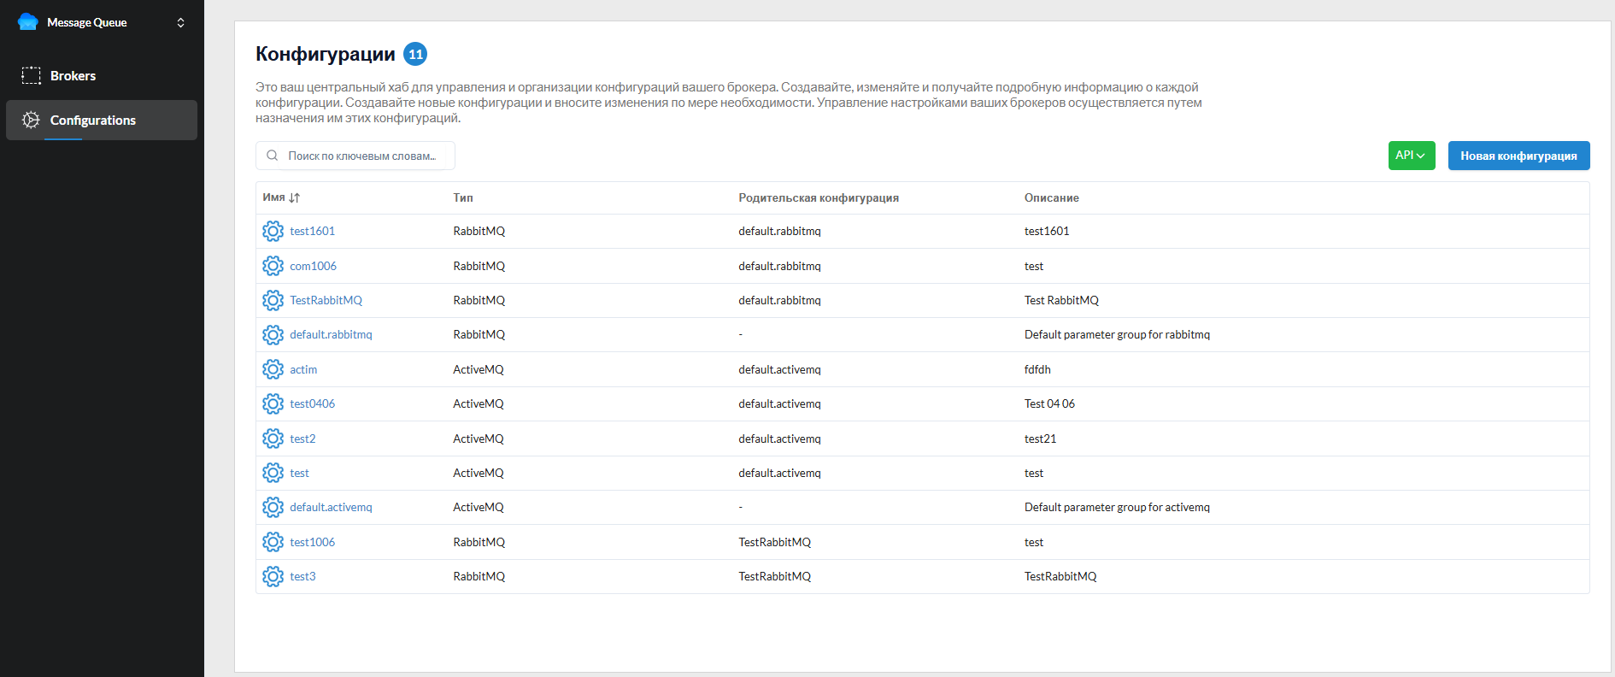This screenshot has width=1615, height=677.
Task: Click parent config TestRabbitMQ in test1006 row
Action: tap(774, 542)
